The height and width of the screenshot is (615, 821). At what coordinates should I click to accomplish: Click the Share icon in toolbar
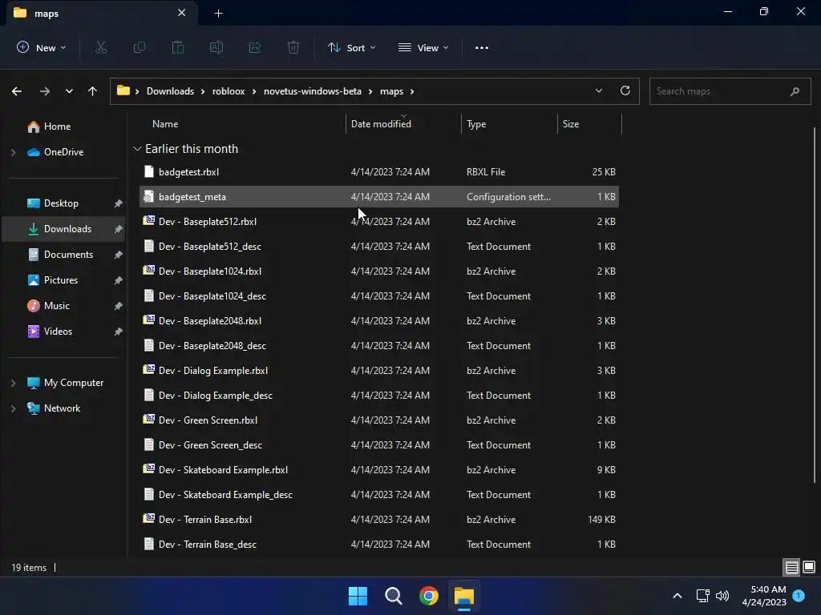pos(255,47)
